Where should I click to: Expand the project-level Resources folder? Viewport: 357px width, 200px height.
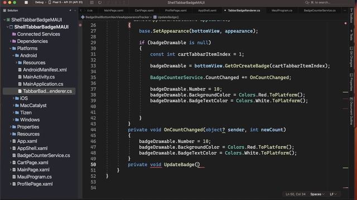pyautogui.click(x=11, y=134)
